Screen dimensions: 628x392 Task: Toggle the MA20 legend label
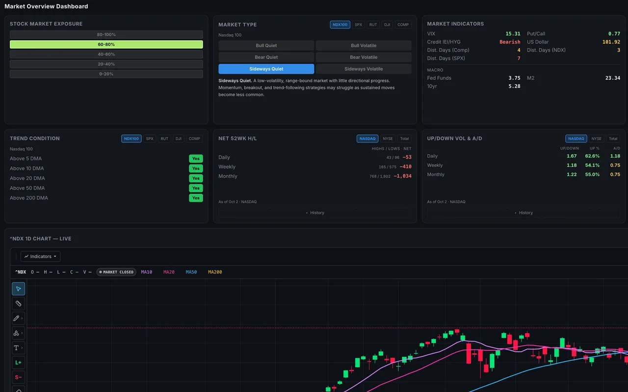pos(169,272)
